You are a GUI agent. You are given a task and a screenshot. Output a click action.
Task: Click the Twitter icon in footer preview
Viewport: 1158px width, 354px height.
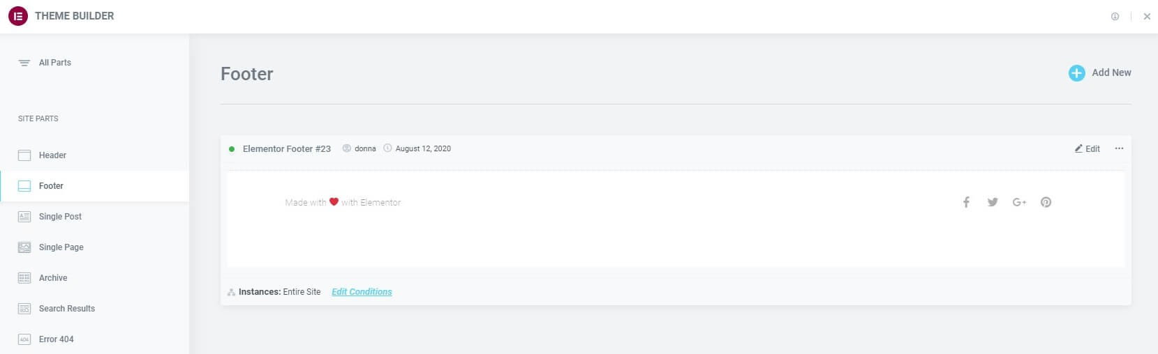(993, 202)
